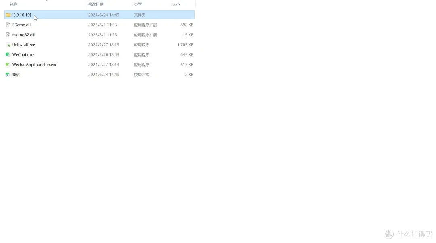The image size is (436, 243).
Task: Select the Uninstall.exe file name
Action: click(x=24, y=45)
